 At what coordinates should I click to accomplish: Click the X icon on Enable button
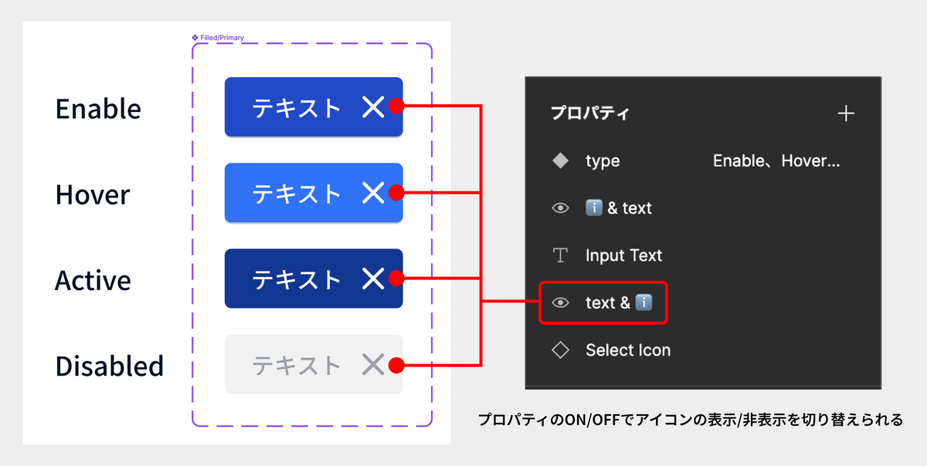373,107
